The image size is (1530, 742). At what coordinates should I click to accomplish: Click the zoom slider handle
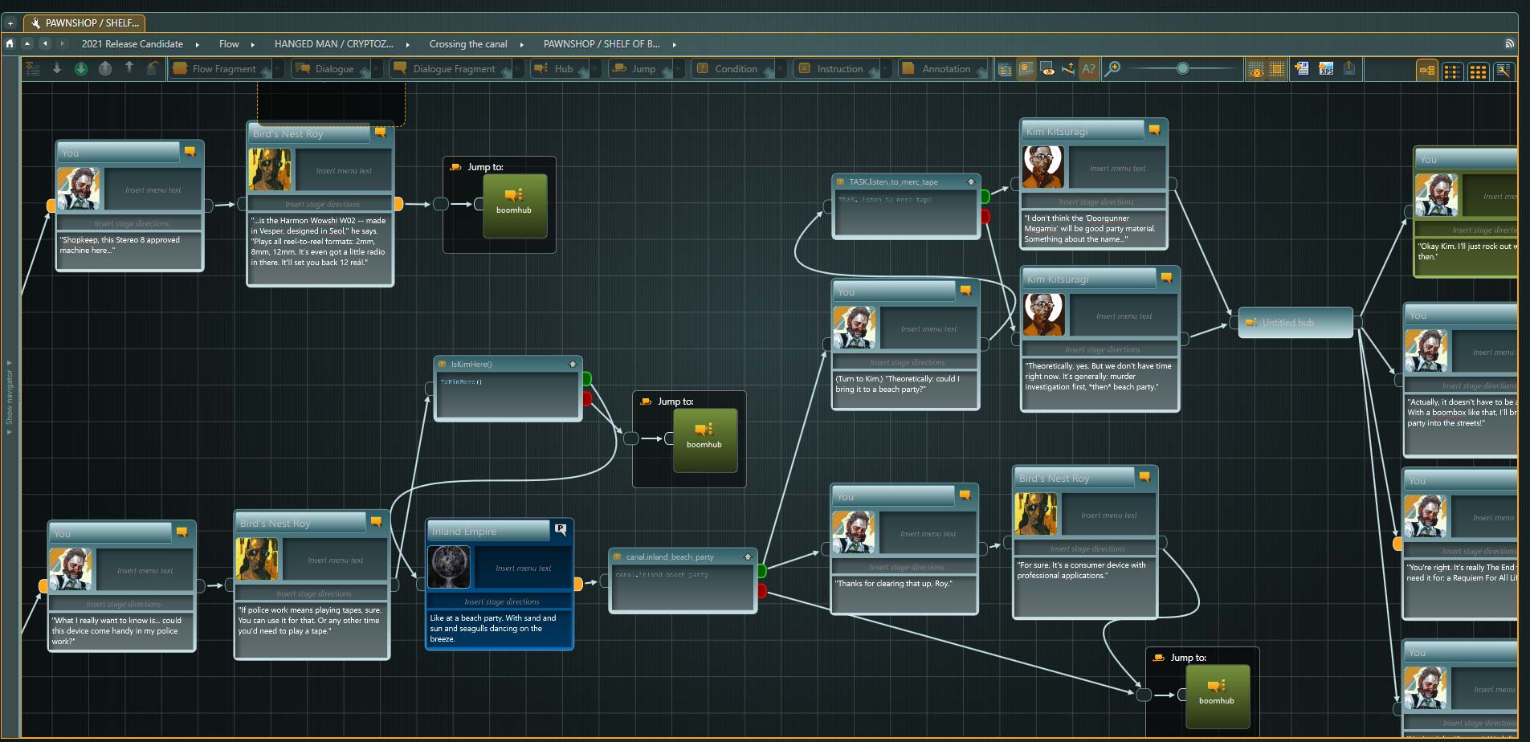pyautogui.click(x=1182, y=68)
